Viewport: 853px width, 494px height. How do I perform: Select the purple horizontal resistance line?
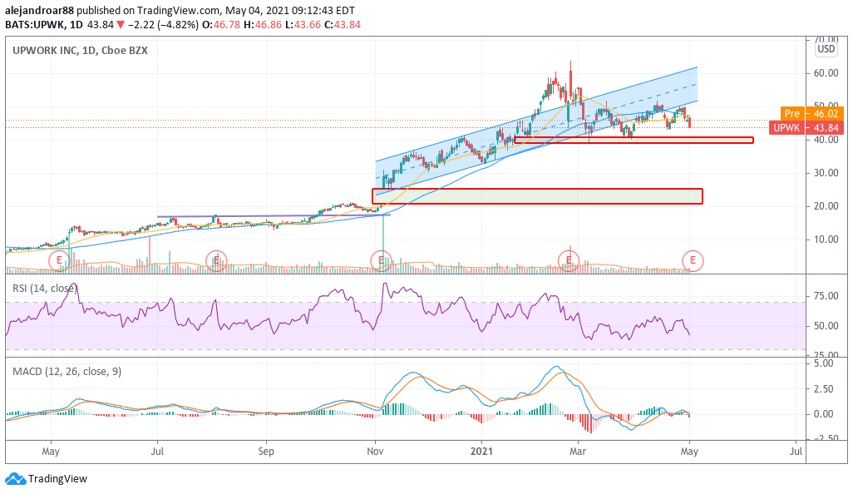[x=274, y=216]
